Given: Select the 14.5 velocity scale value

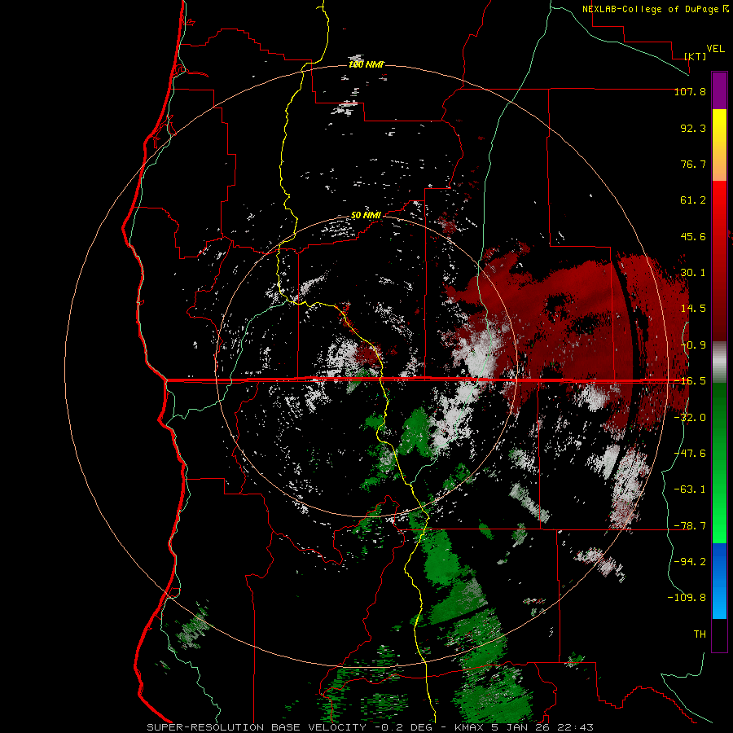Looking at the screenshot, I should point(693,309).
